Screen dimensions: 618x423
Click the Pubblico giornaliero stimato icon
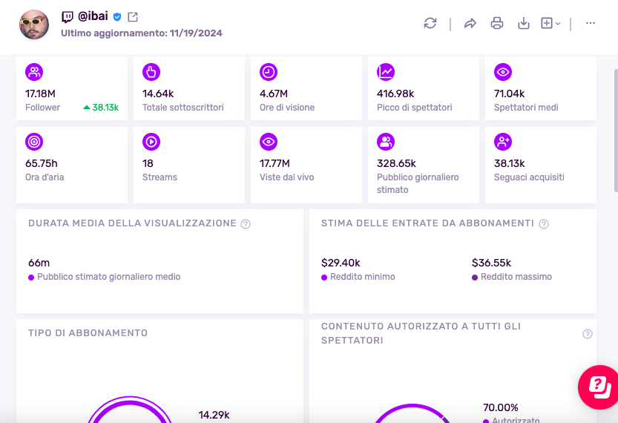tap(386, 142)
